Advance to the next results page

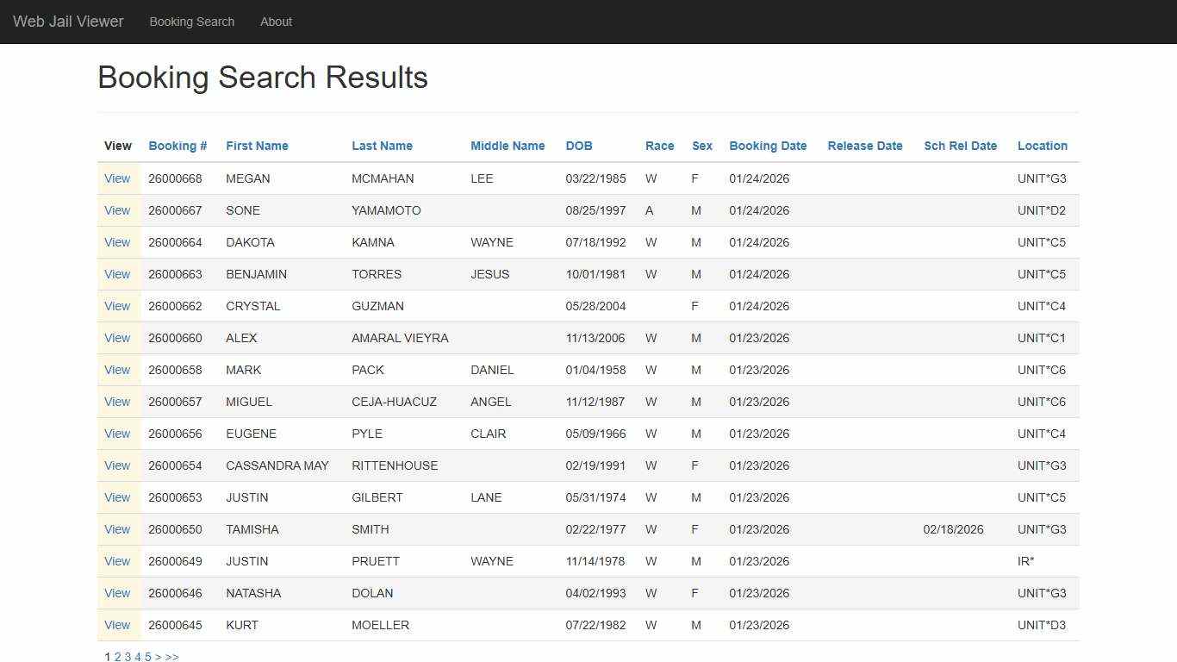pos(159,656)
